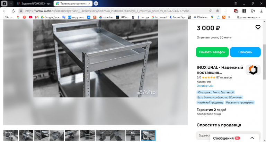Open the three-dot page options menu
Screen dimensions: 266x142
coord(226,11)
